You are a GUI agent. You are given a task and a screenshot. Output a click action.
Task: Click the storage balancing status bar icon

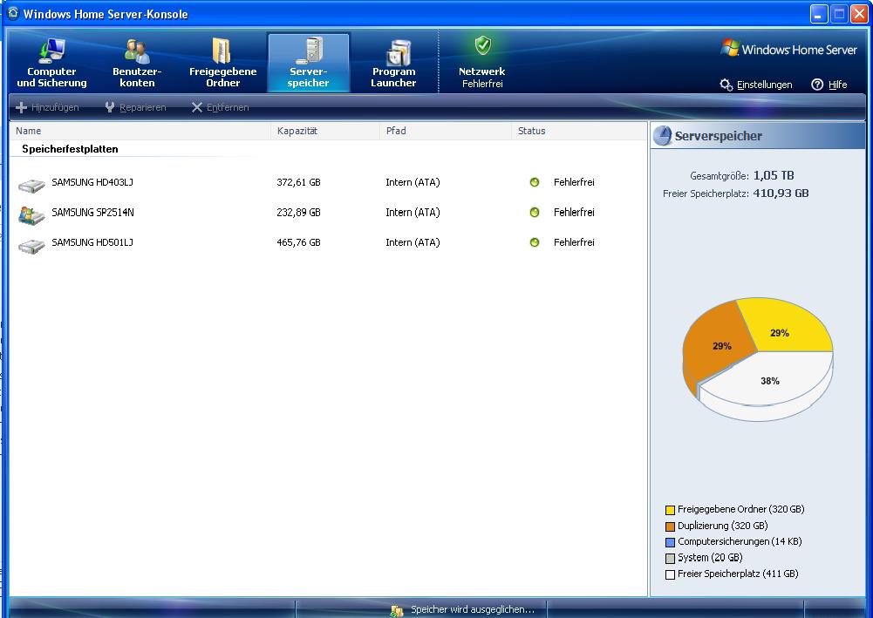(397, 611)
